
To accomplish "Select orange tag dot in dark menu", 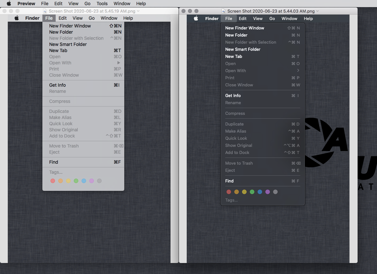I will 237,192.
